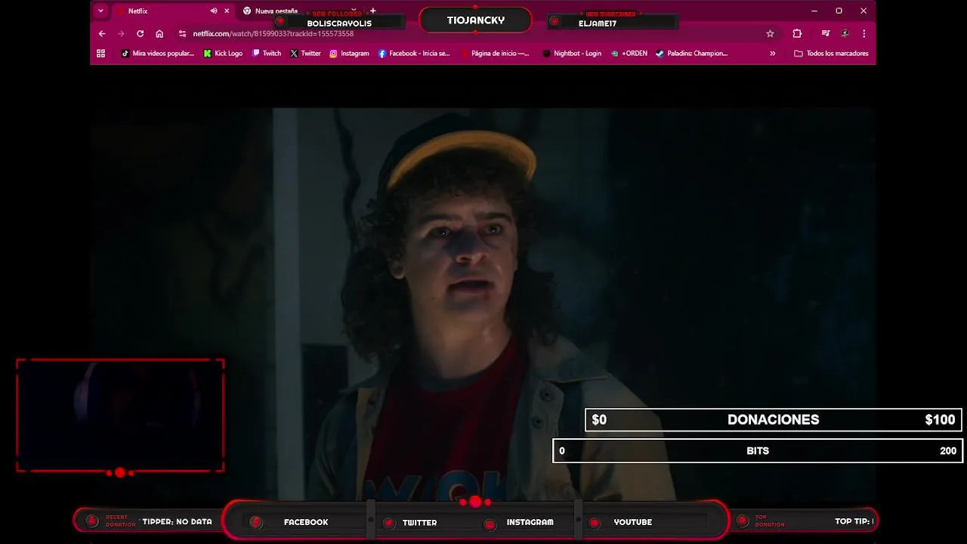Open a new tab with plus button

(372, 11)
